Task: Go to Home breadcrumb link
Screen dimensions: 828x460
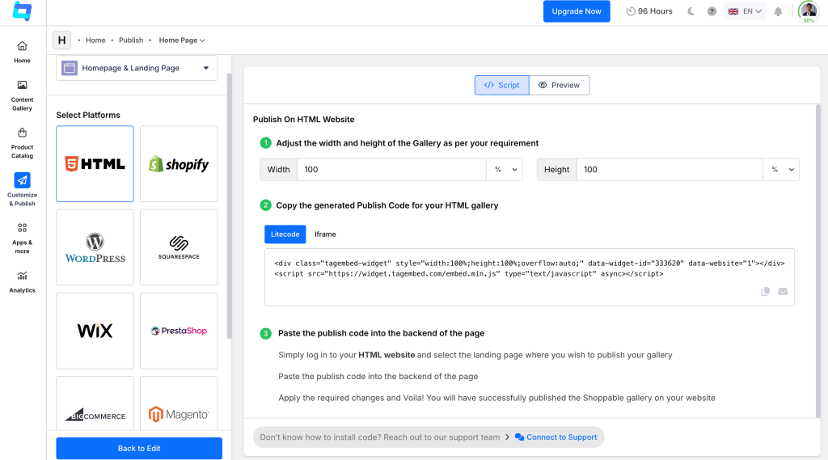Action: tap(95, 40)
